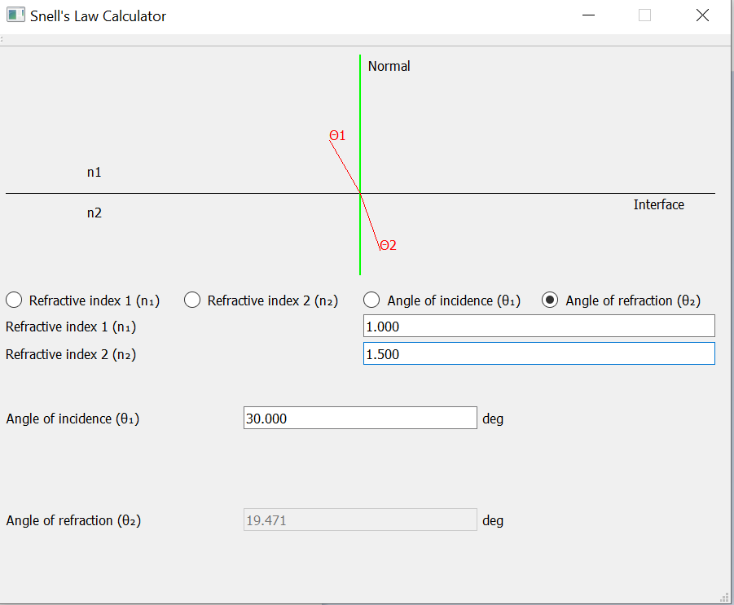Screen dimensions: 734x605
Task: Click the Normal label above the diagram
Action: point(389,66)
